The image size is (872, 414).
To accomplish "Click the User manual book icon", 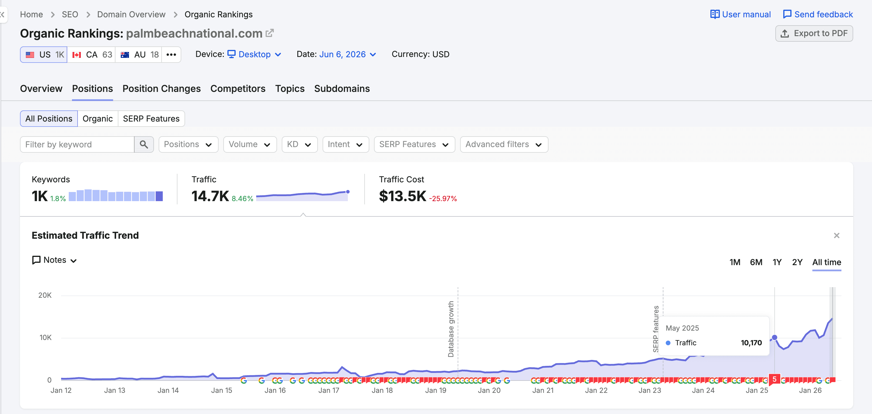I will pyautogui.click(x=715, y=14).
